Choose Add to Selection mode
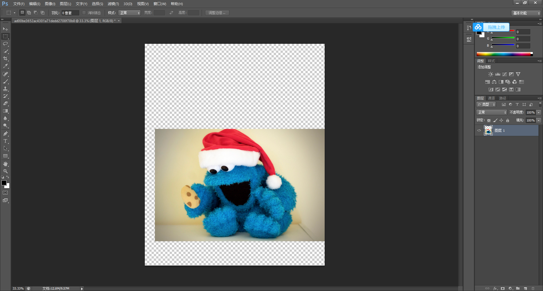Screen dimensions: 543x291 coord(29,13)
